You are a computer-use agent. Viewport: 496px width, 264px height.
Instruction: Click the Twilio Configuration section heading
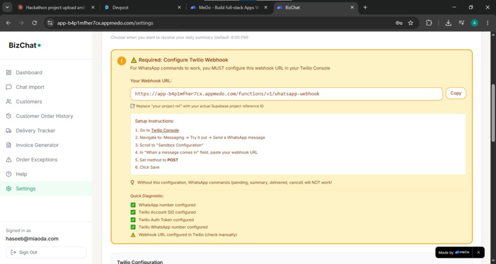coord(140,262)
